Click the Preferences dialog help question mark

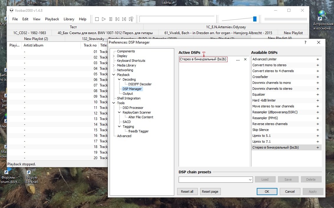pos(305,42)
